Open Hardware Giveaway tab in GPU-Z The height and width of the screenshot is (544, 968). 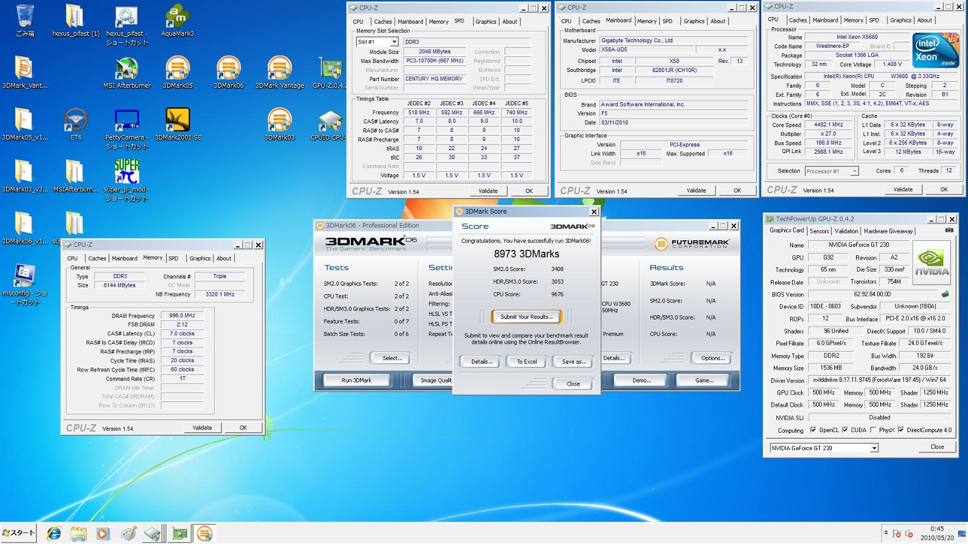[x=888, y=231]
